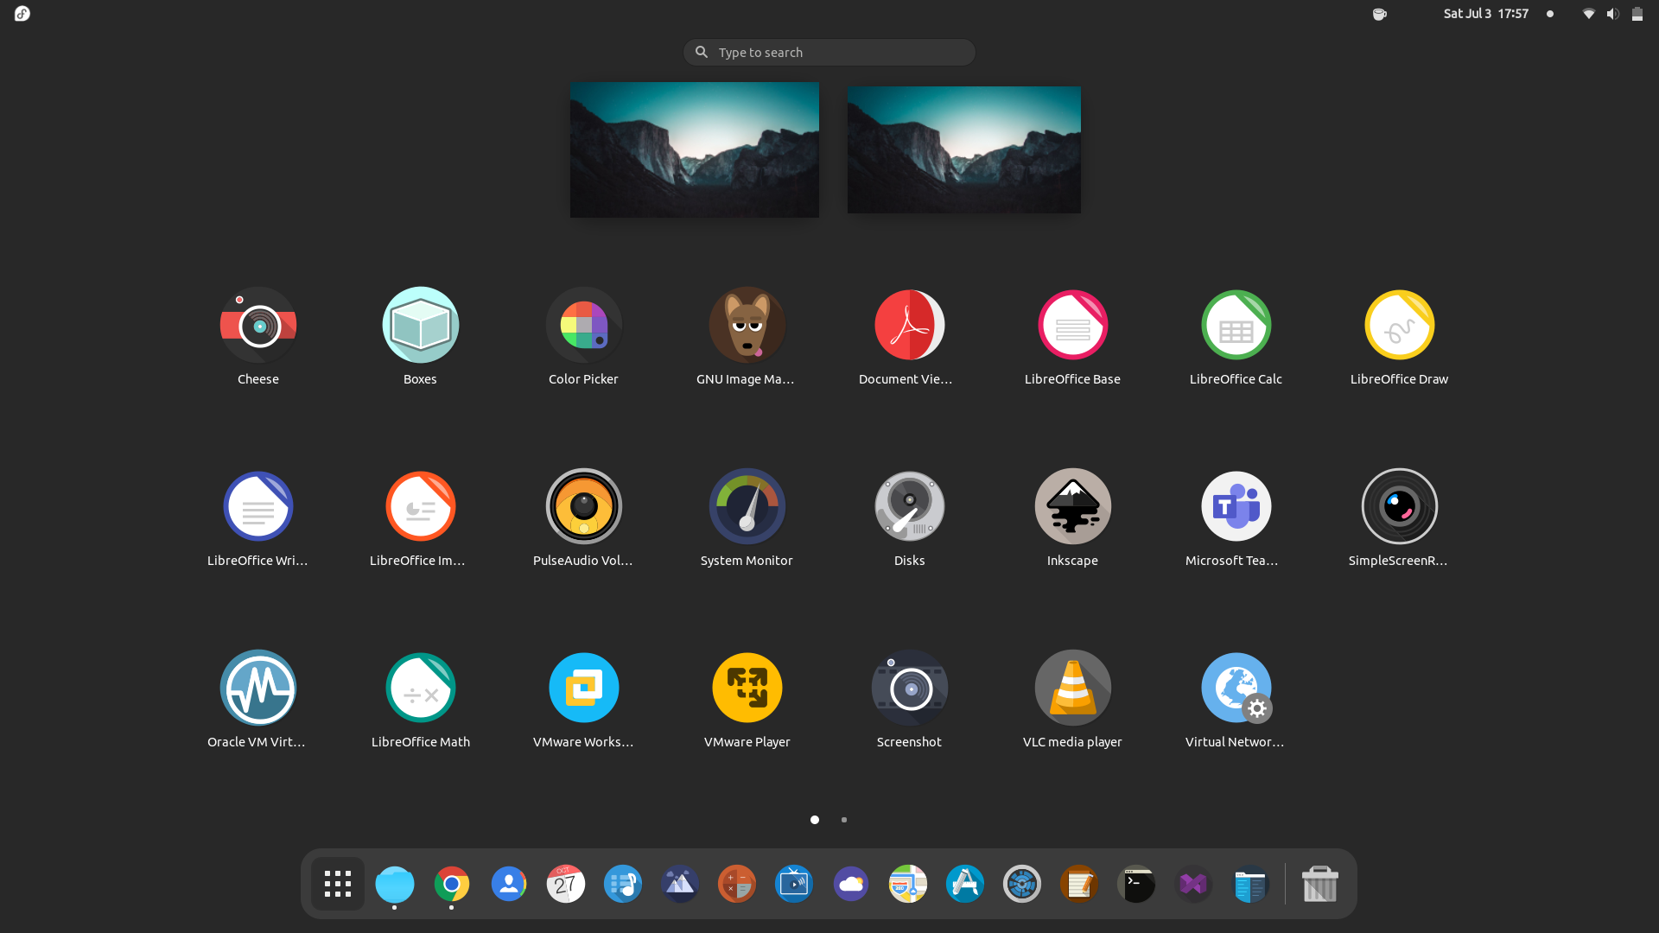Launch the TV video app in dock
The height and width of the screenshot is (933, 1659).
[794, 884]
